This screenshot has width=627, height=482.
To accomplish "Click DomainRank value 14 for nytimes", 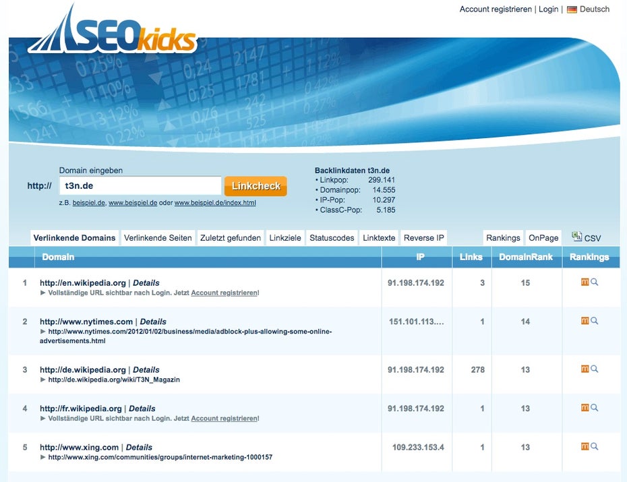I will [525, 322].
